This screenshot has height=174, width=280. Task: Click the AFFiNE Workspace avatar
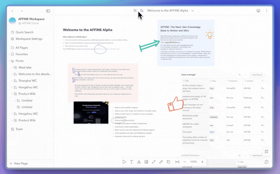tap(12, 21)
